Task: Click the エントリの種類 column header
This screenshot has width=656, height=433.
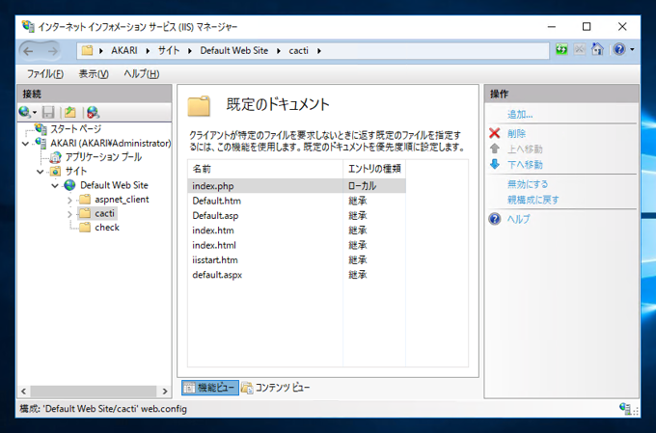Action: click(374, 169)
